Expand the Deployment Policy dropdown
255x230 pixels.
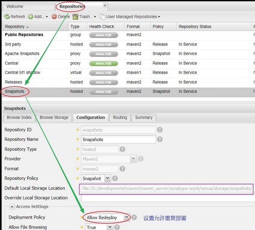tap(127, 217)
